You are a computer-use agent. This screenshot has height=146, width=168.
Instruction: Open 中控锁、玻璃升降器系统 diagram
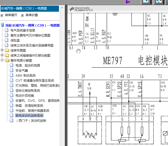[32, 111]
